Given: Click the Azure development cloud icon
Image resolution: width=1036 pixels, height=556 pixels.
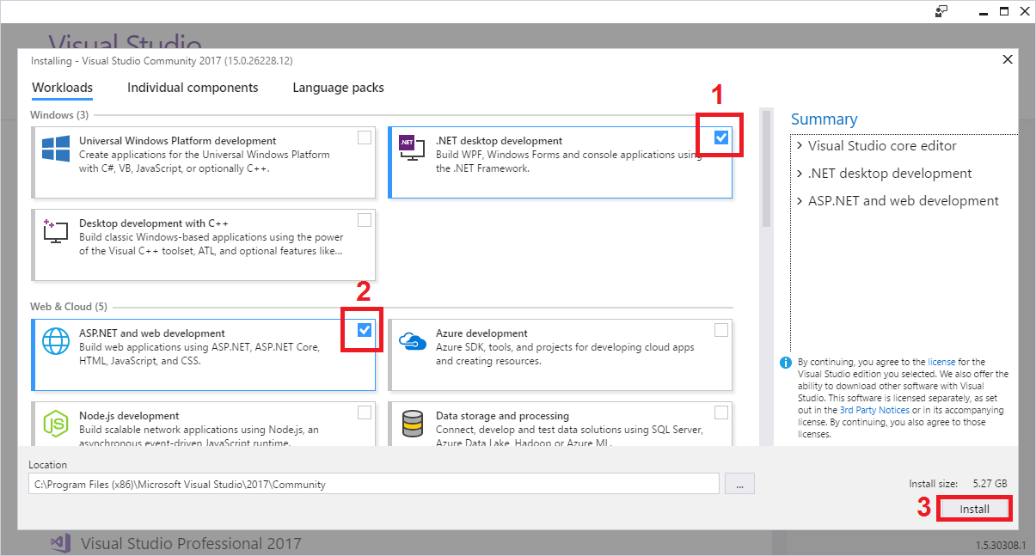Looking at the screenshot, I should tap(413, 341).
